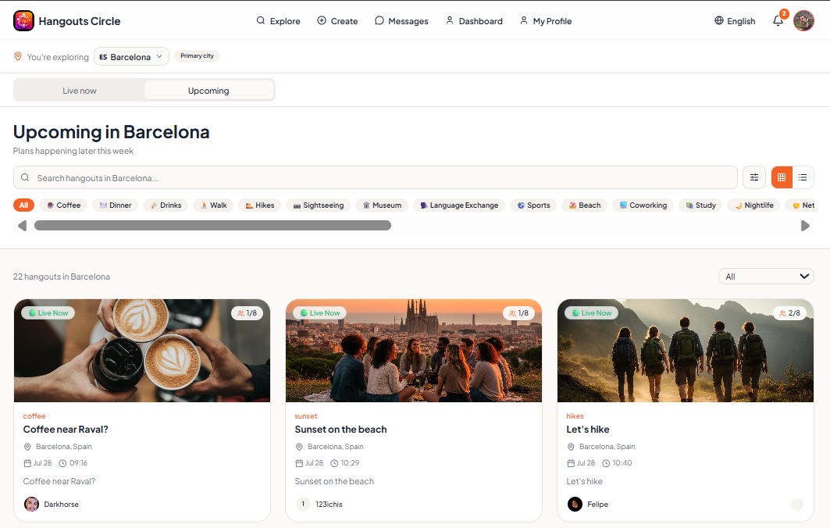Open Coffee near Raval? hangout title
This screenshot has height=528, width=830.
click(66, 430)
